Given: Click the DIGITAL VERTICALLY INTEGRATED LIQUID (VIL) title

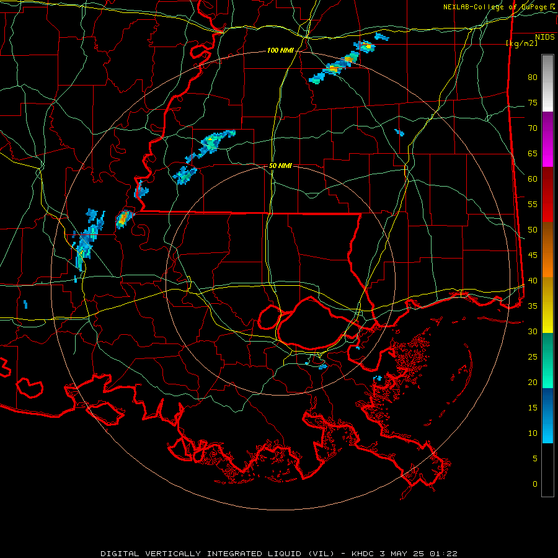Looking at the screenshot, I should pos(217,554).
